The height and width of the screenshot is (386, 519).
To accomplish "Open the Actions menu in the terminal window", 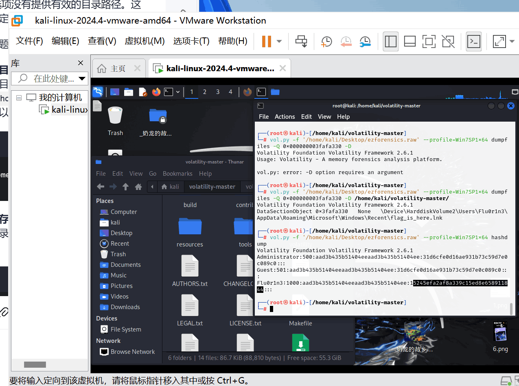I will (285, 117).
